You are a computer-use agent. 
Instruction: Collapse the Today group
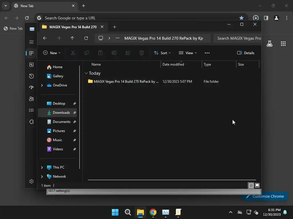coord(86,73)
